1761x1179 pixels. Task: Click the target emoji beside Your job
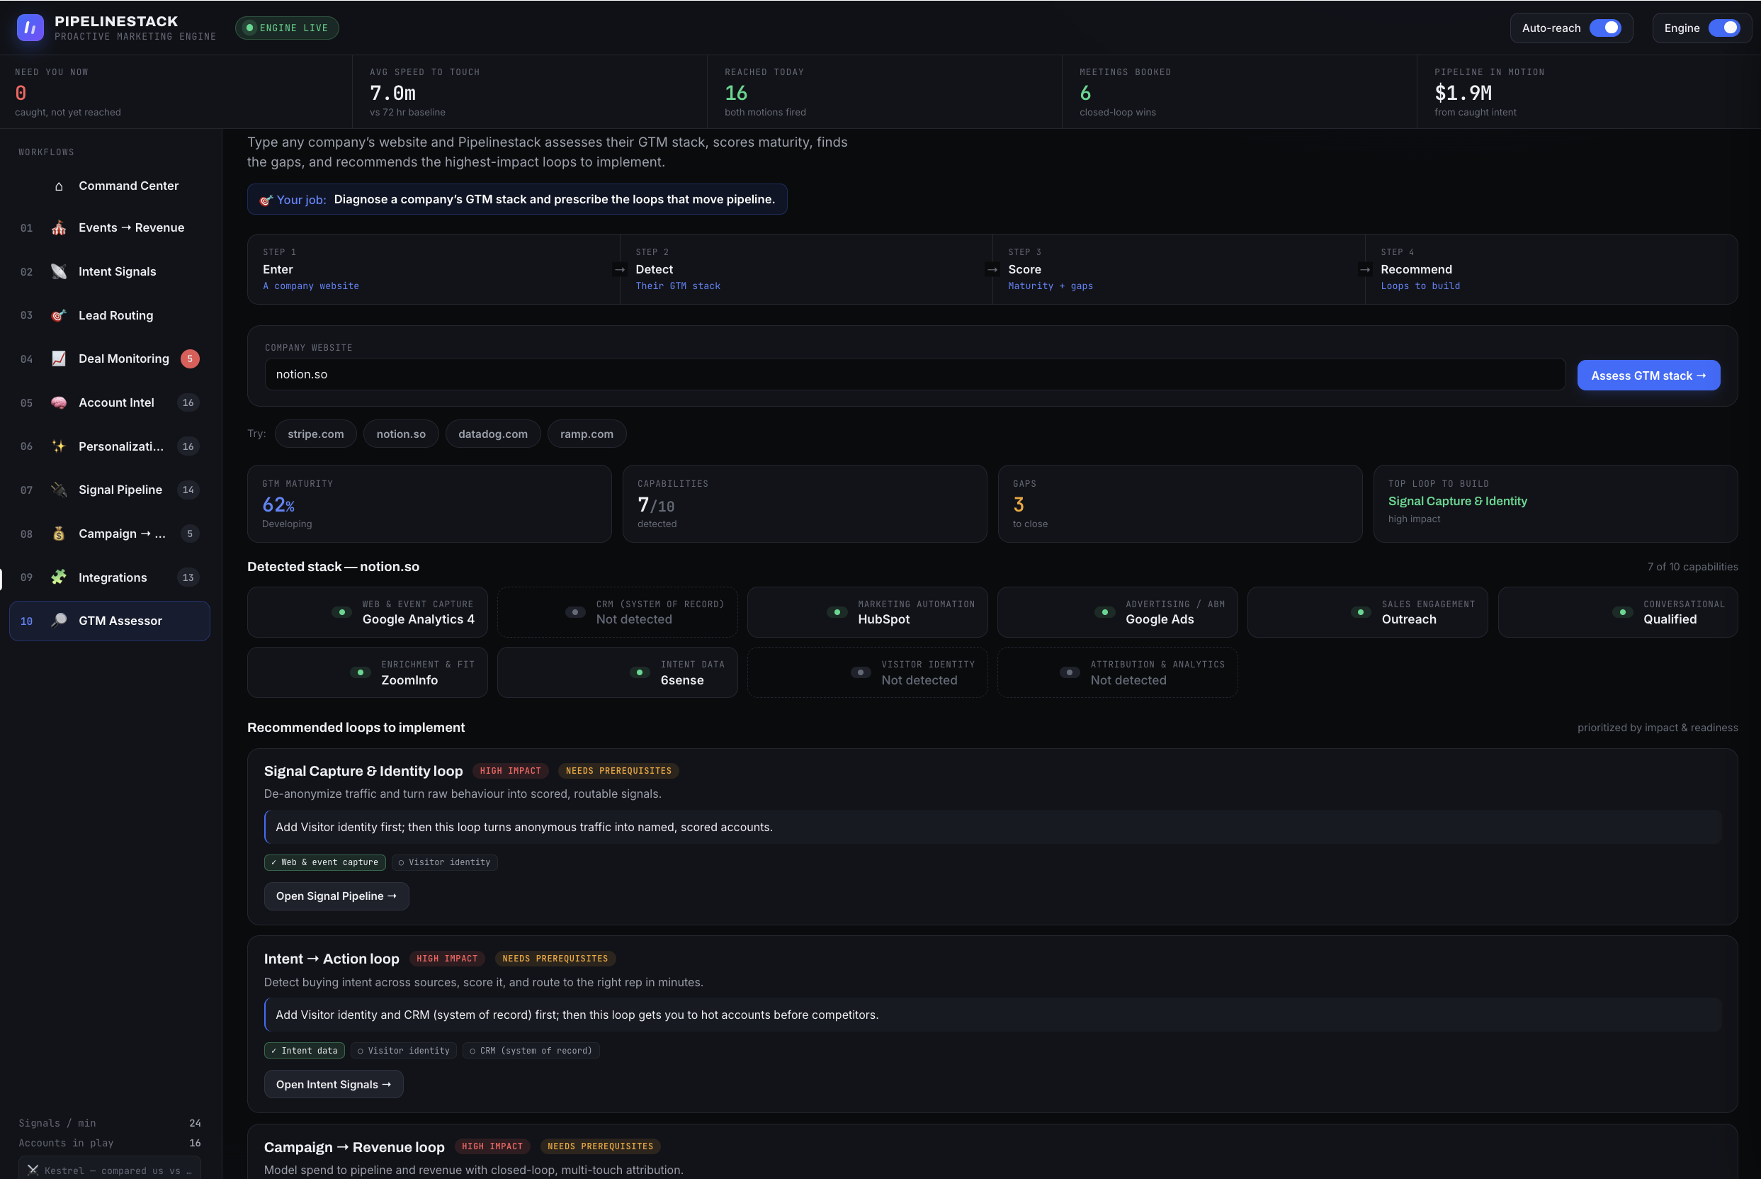pyautogui.click(x=266, y=200)
